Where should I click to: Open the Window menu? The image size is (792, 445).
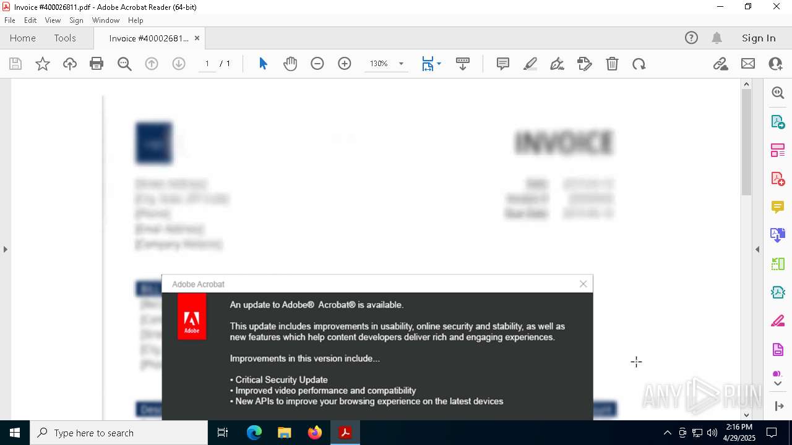(106, 20)
